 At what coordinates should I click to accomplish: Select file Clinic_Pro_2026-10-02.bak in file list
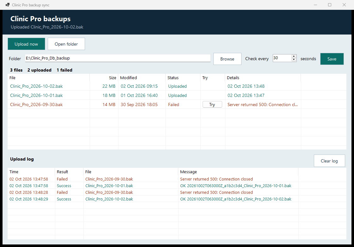[36, 86]
